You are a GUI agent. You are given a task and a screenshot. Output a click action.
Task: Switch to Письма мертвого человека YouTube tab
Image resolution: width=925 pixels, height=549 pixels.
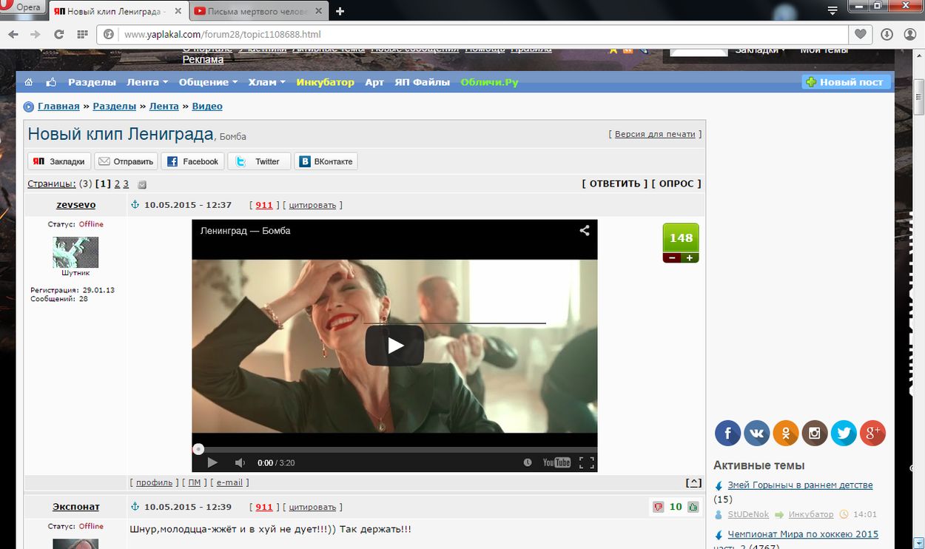coord(257,11)
